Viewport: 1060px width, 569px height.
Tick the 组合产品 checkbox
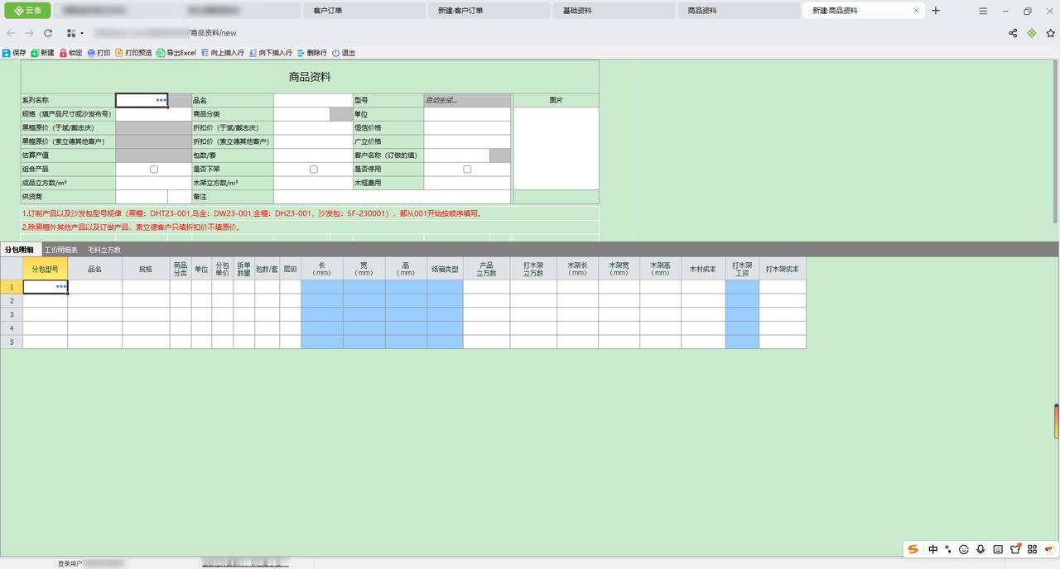154,169
